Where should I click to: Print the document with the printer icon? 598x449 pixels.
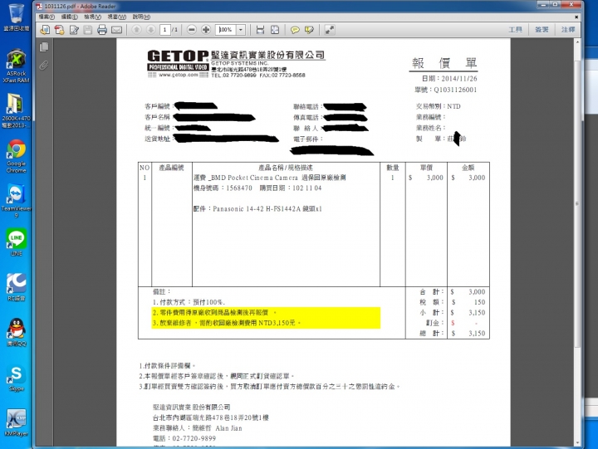point(102,30)
